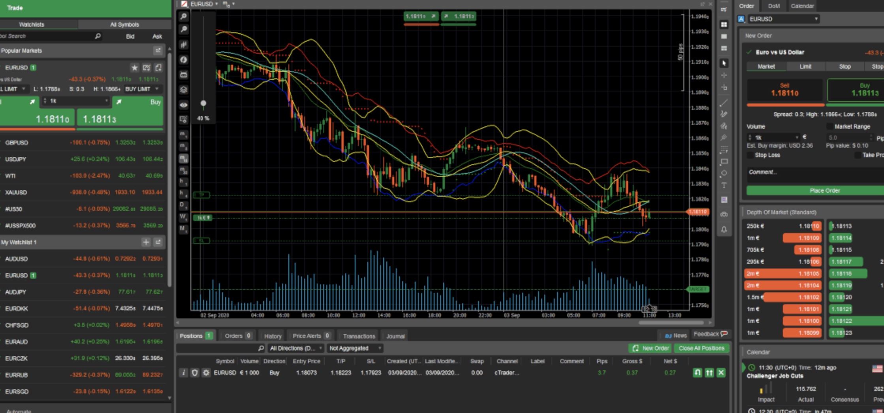Toggle chart object visibility eye icon

(184, 105)
